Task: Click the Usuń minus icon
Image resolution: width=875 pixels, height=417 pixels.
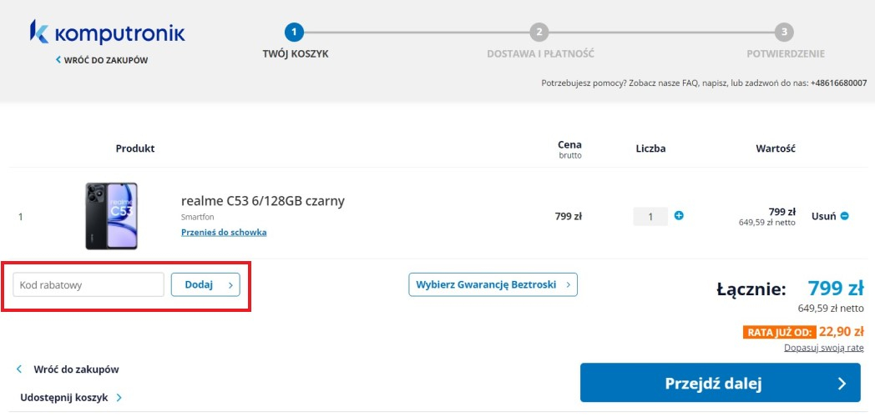Action: (x=844, y=216)
